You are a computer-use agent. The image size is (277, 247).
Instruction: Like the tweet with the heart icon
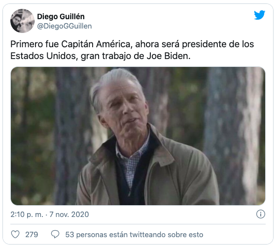tap(15, 235)
